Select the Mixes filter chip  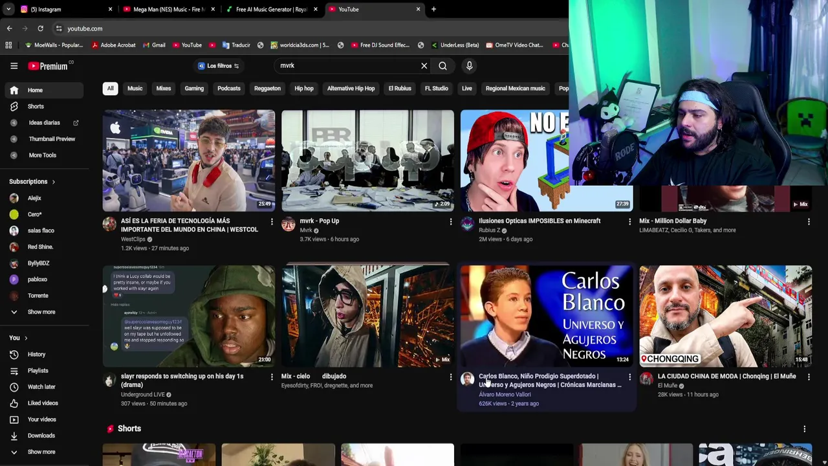point(164,89)
